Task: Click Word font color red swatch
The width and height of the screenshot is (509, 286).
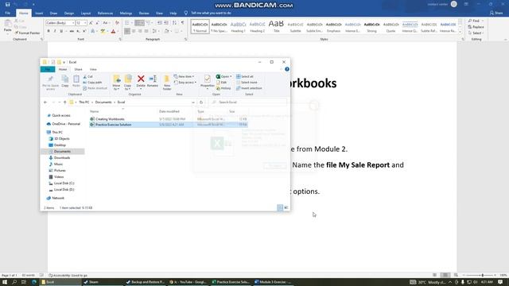Action: pyautogui.click(x=113, y=31)
